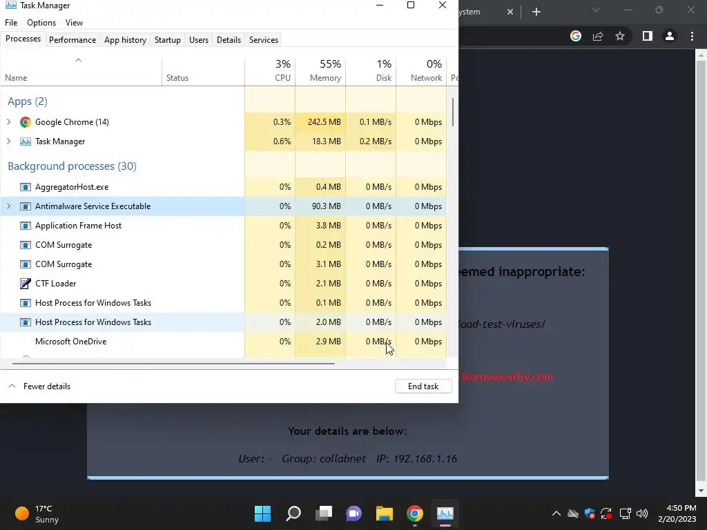Screen dimensions: 707x530
Task: Expand the Google Chrome (14) process group
Action: [8, 122]
